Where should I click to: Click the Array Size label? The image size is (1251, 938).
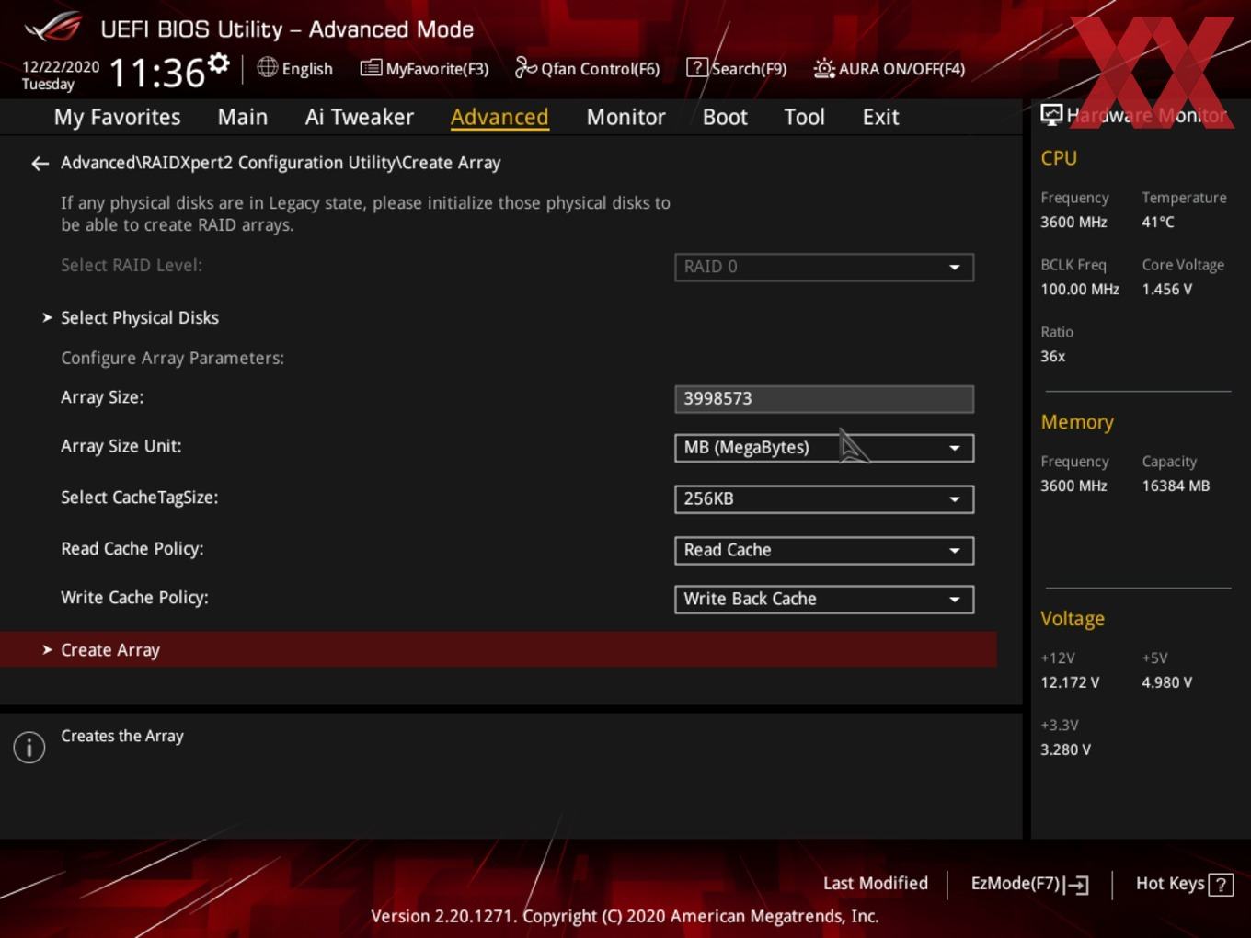(x=102, y=398)
